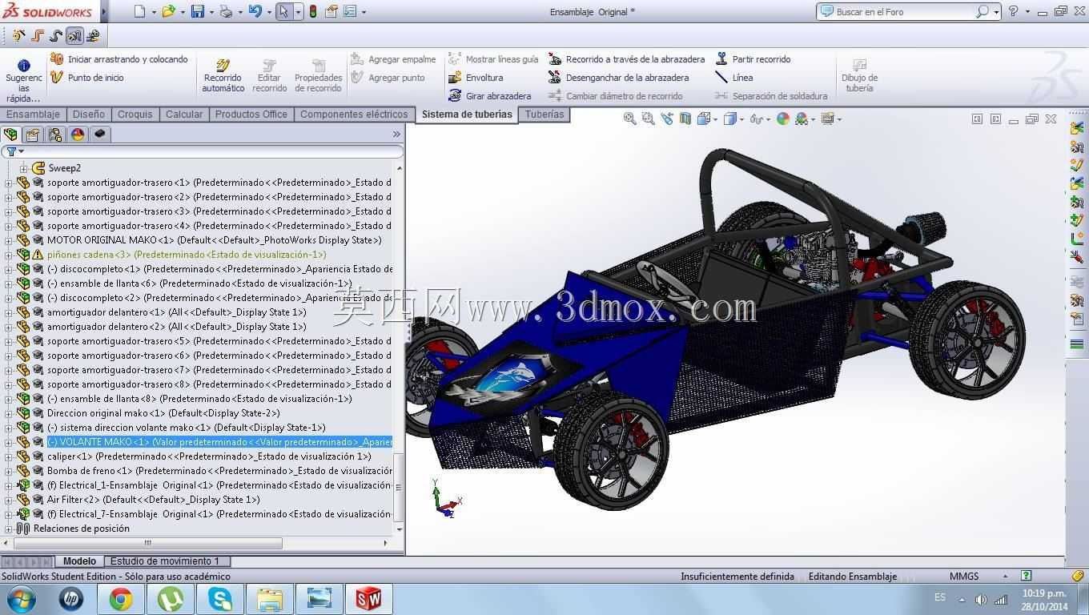Open the Windows Start menu
This screenshot has width=1089, height=615.
21,599
